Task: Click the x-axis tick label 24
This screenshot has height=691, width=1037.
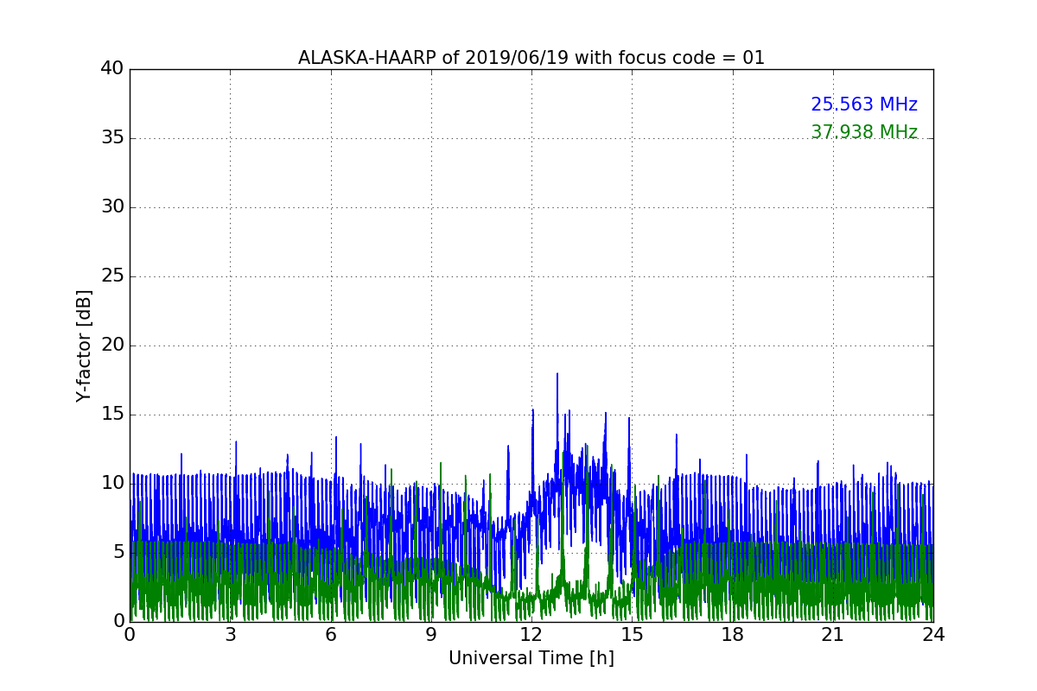Action: (x=933, y=635)
